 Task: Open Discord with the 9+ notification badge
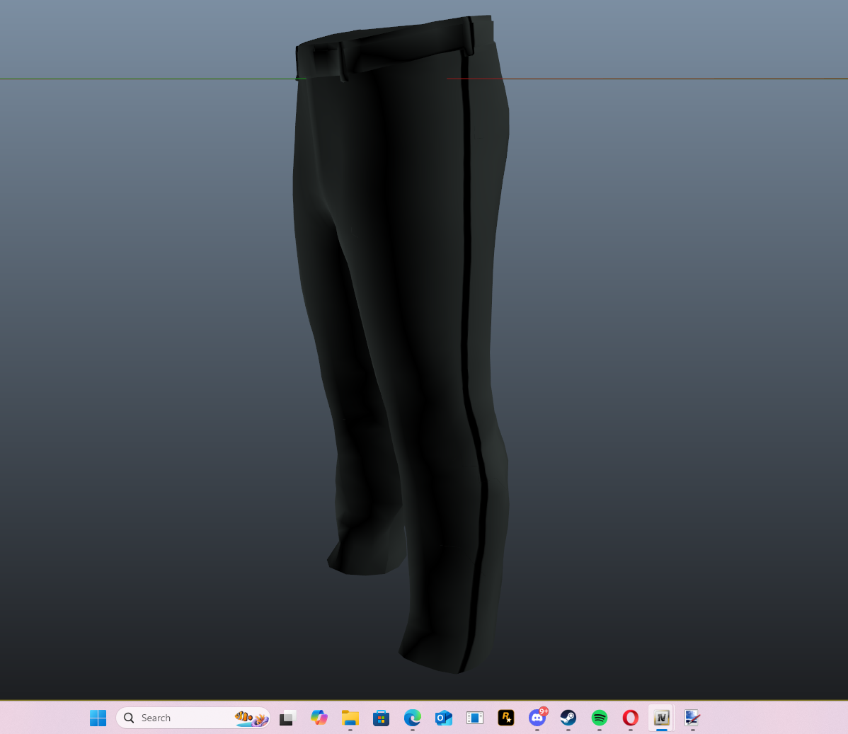pos(537,718)
